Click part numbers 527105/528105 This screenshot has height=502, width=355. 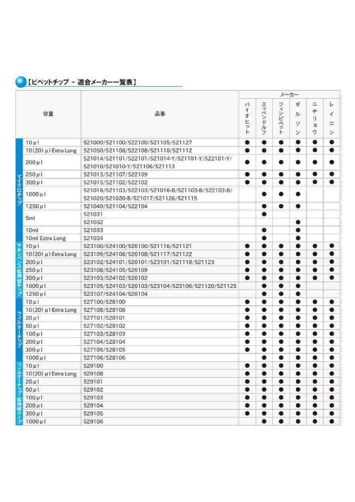click(104, 350)
